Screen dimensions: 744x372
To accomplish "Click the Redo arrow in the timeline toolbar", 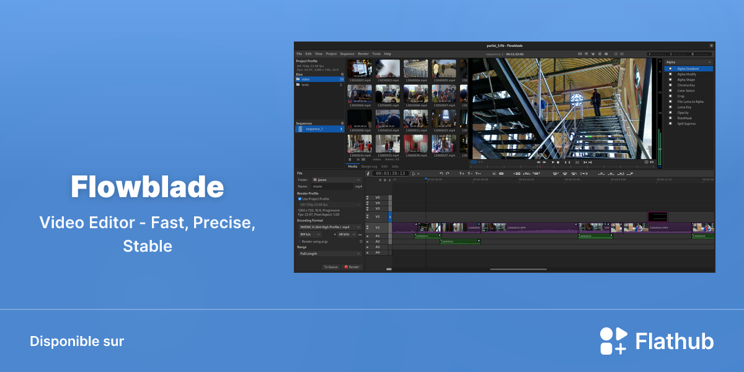I will (x=447, y=174).
